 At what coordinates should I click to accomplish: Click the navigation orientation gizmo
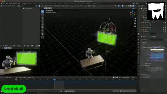pos(133,13)
